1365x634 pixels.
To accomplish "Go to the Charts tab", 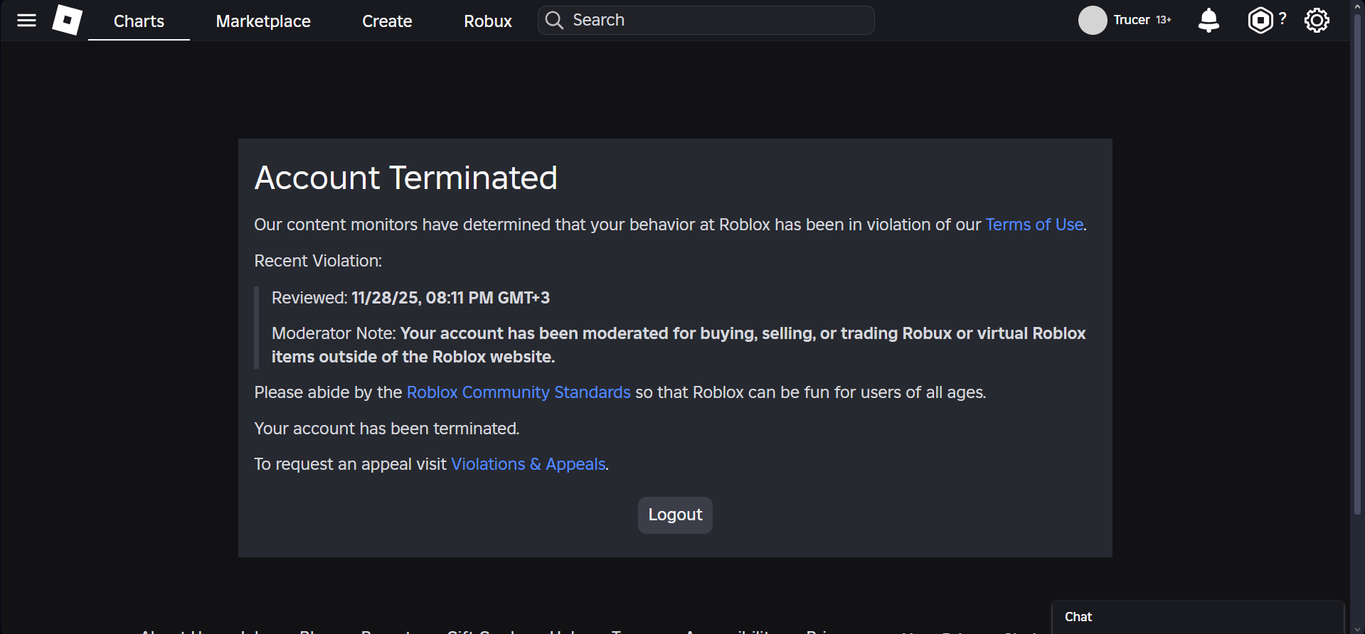I will [x=139, y=21].
